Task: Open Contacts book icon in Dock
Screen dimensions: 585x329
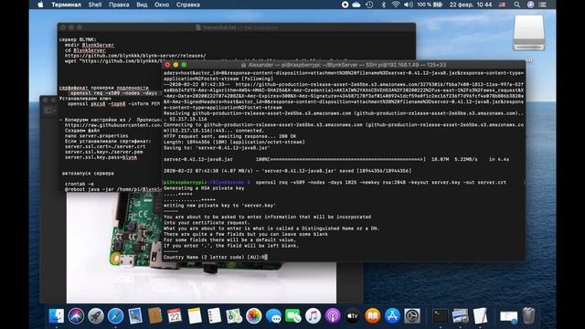Action: (x=154, y=316)
